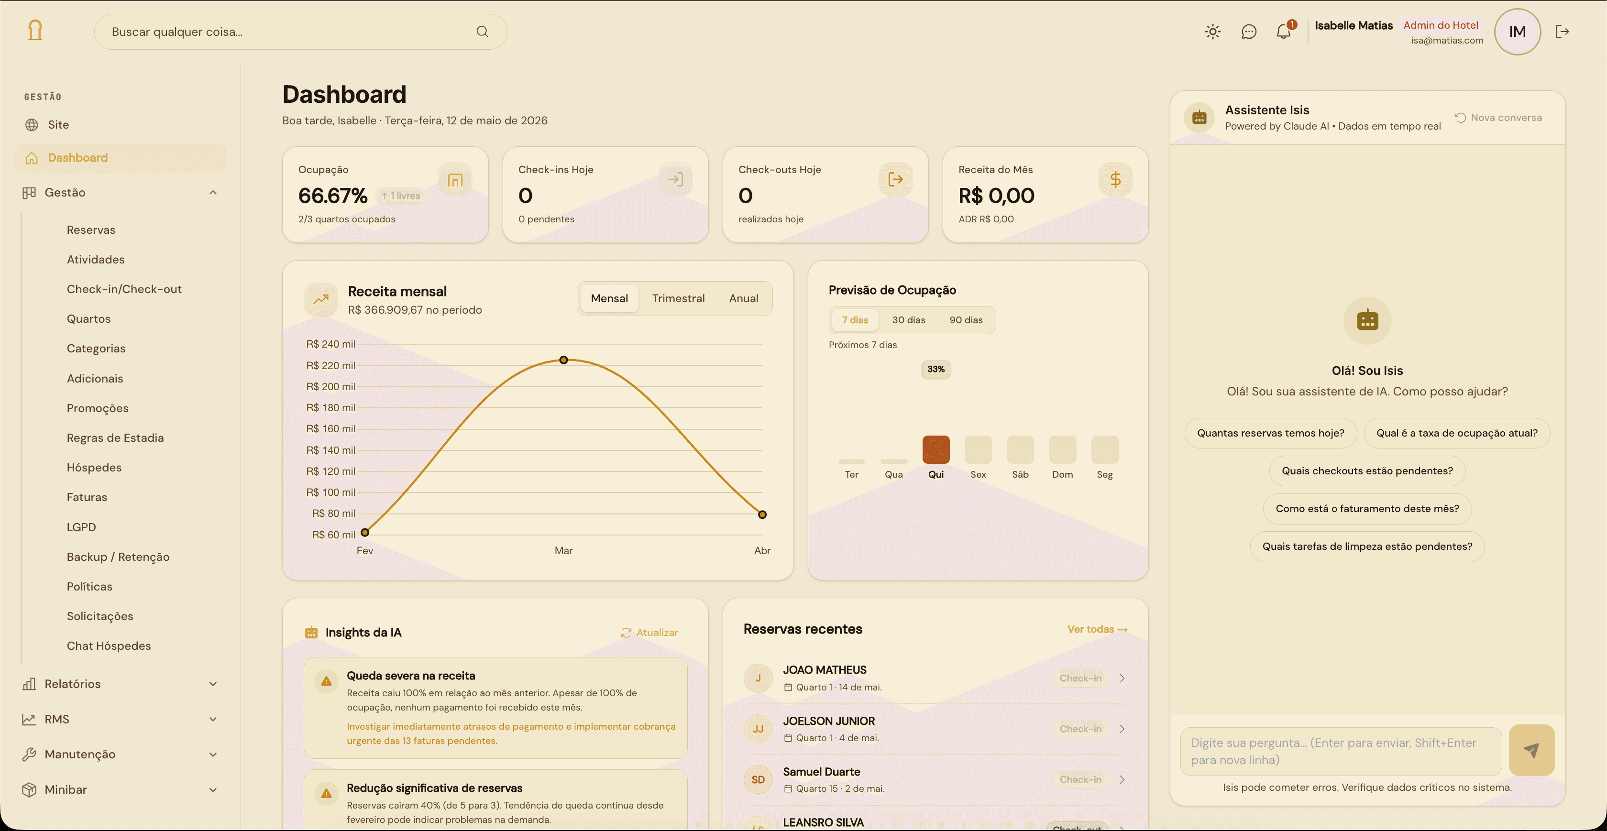
Task: Switch forecast to 30 dias
Action: pyautogui.click(x=908, y=320)
